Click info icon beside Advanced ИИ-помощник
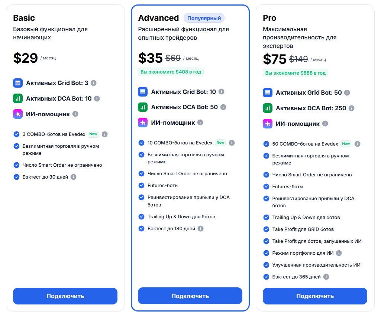Image resolution: width=381 pixels, height=313 pixels. point(200,123)
